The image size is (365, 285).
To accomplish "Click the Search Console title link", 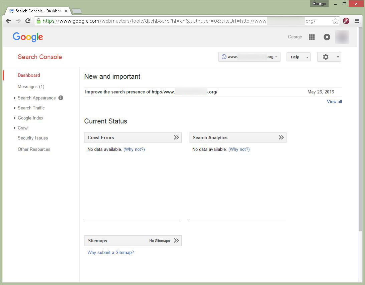I will (40, 57).
